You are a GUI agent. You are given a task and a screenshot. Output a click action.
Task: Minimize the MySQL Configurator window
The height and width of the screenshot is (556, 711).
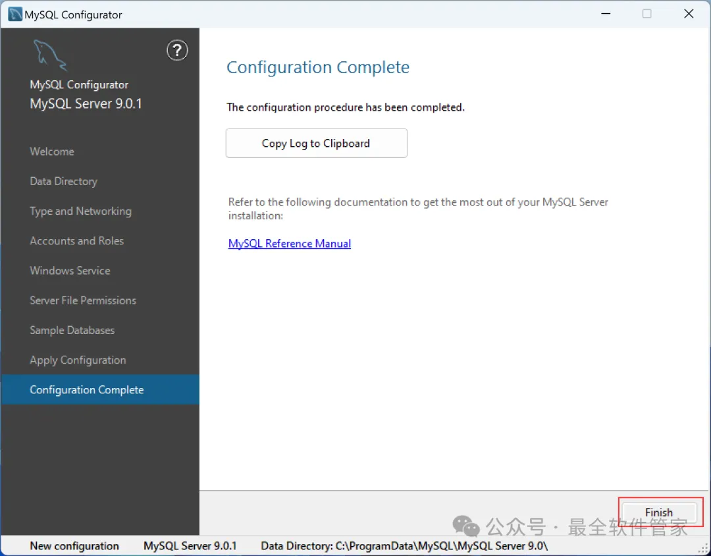[606, 14]
